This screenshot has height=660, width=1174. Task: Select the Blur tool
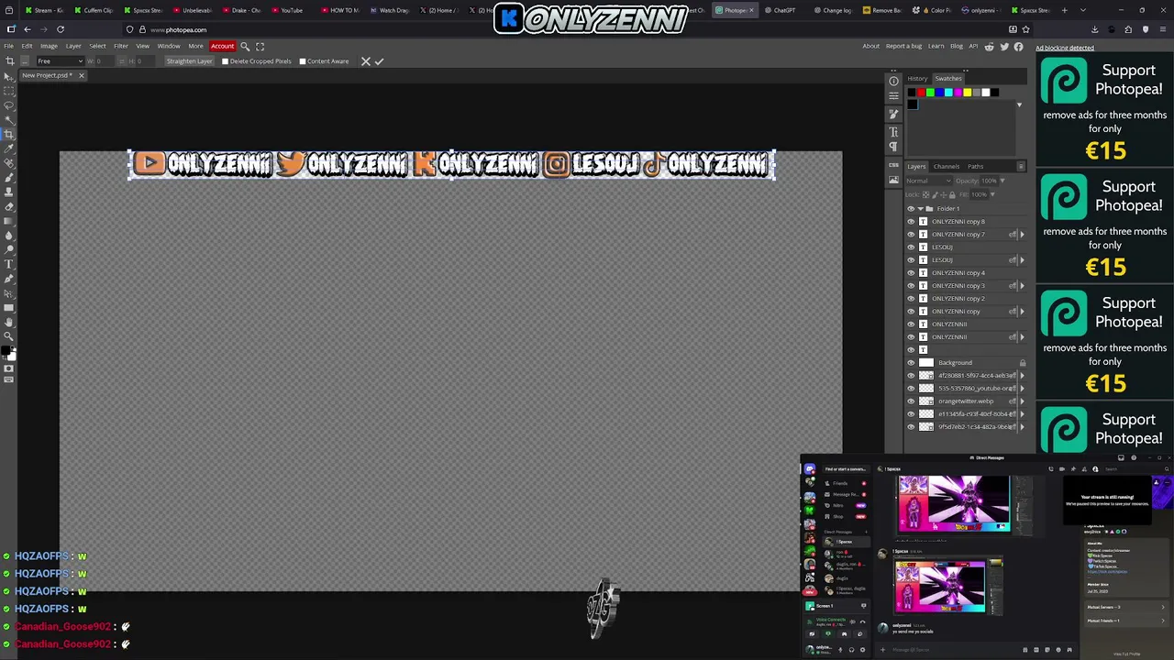point(9,235)
